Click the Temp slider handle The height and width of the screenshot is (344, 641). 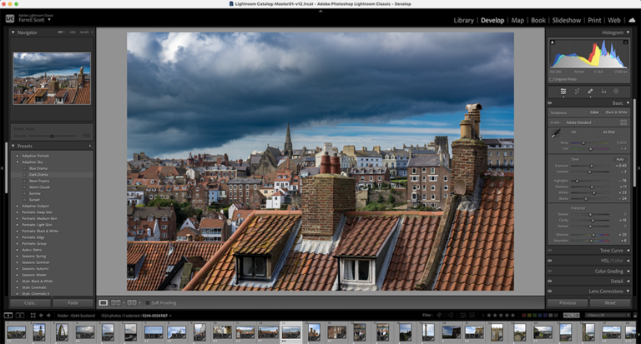pos(583,142)
